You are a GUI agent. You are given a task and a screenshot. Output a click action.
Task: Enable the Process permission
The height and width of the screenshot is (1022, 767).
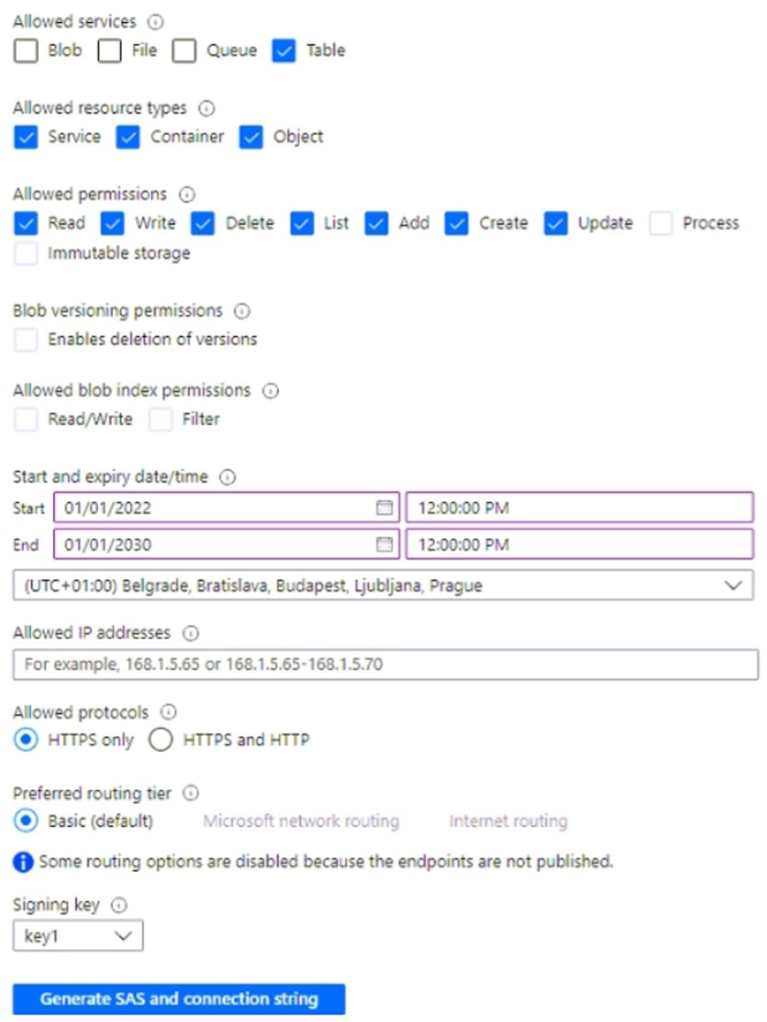tap(660, 223)
